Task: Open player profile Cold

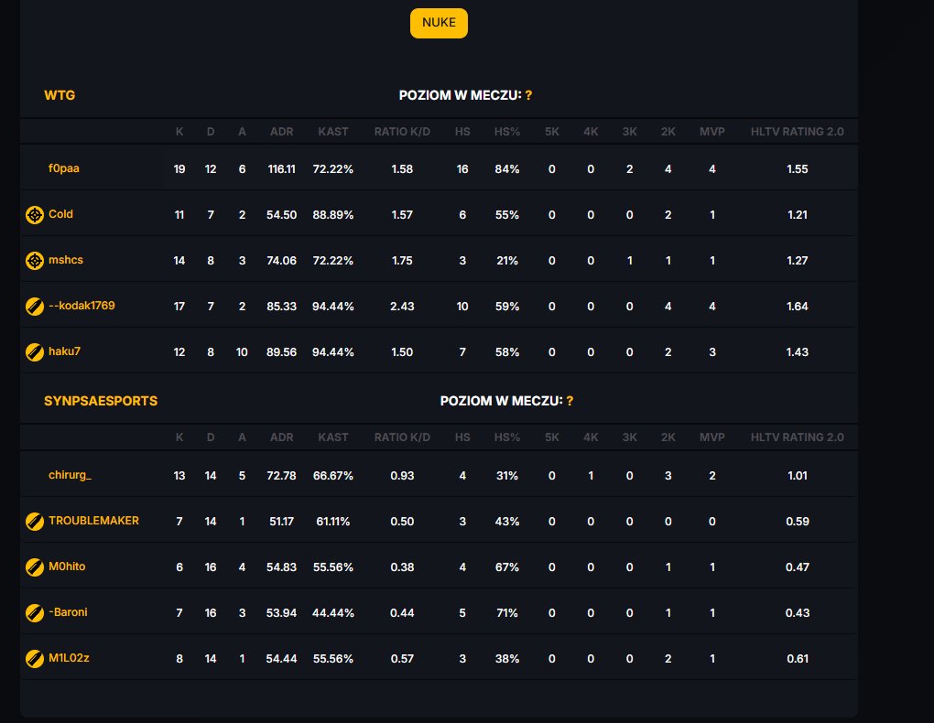Action: coord(60,214)
